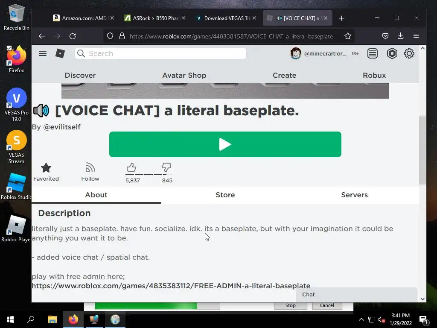Open the Avatar Shop menu item
This screenshot has width=437, height=328.
(184, 75)
